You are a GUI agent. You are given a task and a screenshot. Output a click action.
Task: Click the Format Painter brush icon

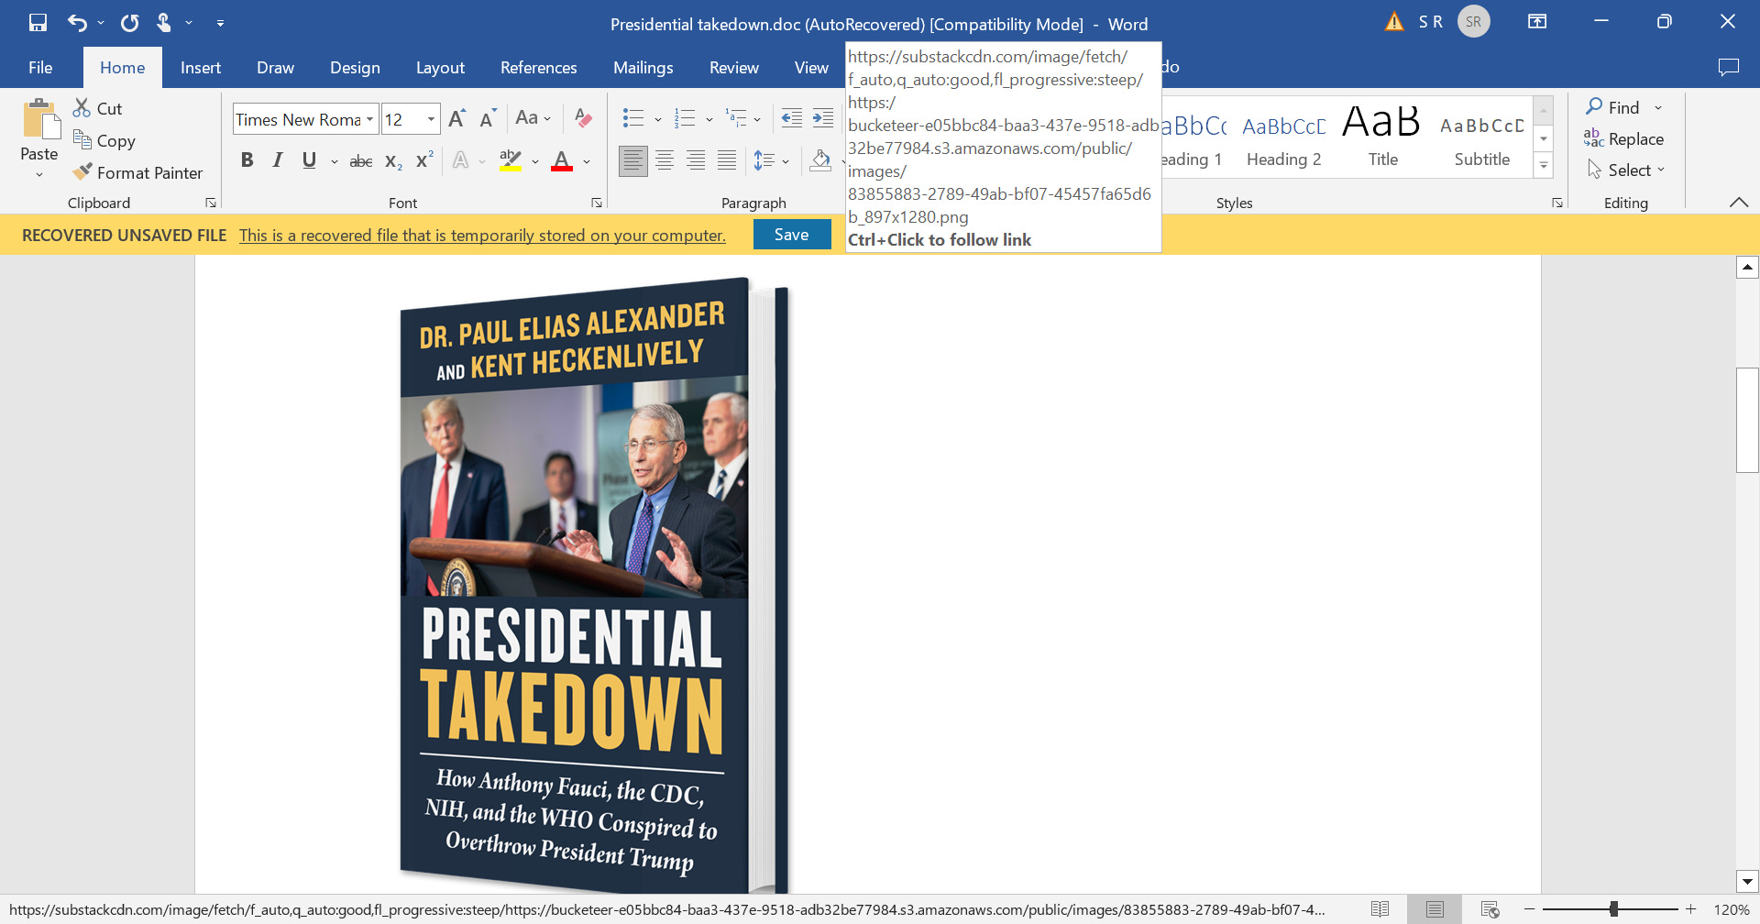click(x=82, y=171)
